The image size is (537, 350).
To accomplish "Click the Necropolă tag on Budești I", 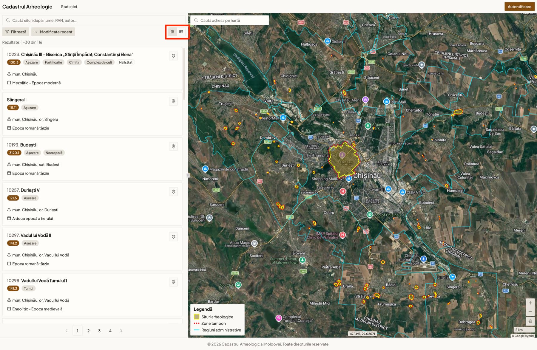I will [54, 153].
